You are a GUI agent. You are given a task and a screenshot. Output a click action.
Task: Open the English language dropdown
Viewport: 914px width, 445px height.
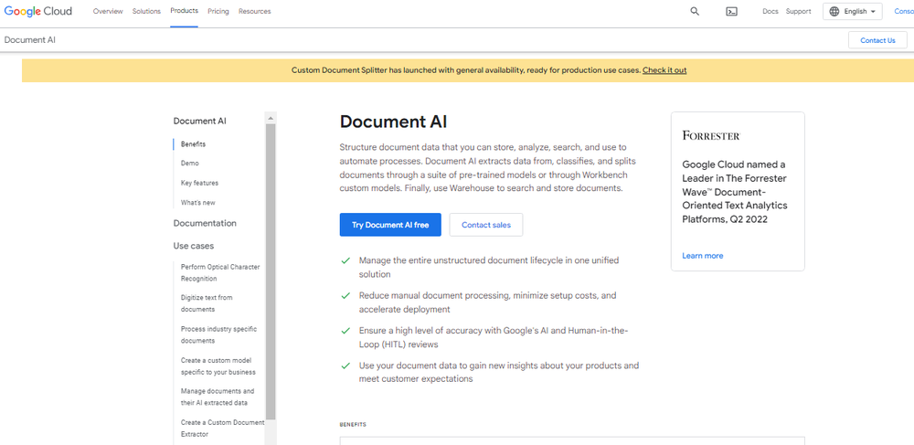pos(852,11)
